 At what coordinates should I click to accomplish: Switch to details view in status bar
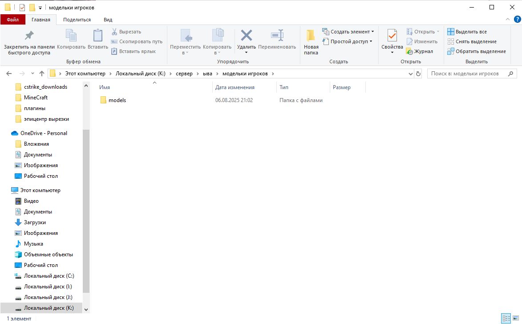coord(506,318)
